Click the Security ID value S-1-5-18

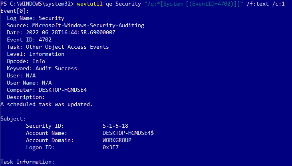(x=115, y=126)
